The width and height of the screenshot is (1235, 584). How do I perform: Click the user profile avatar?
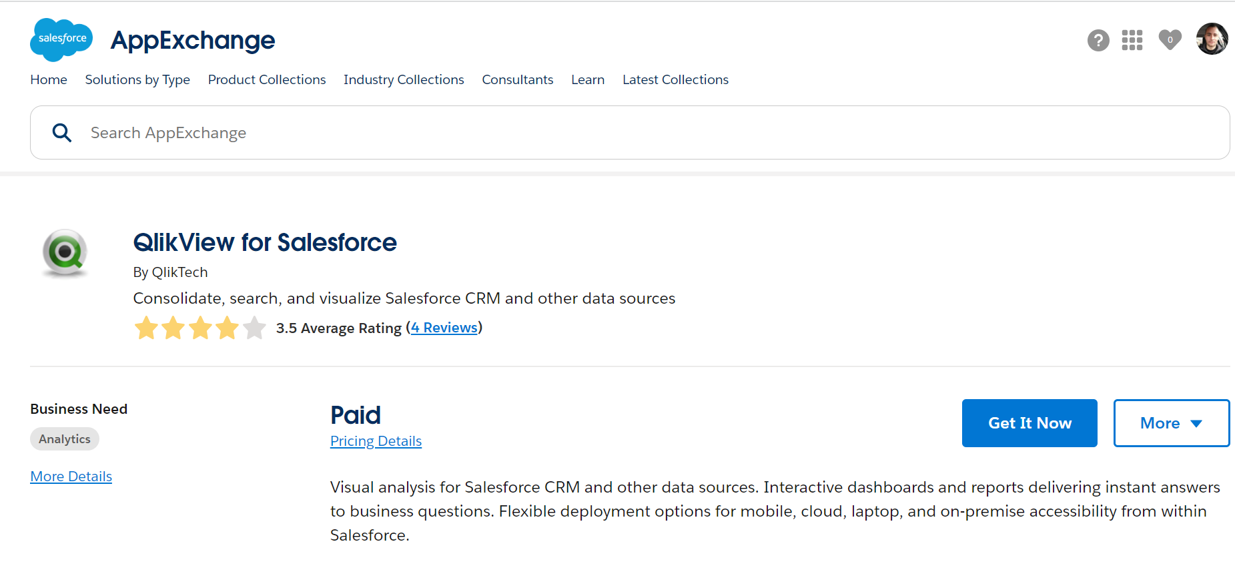point(1212,39)
